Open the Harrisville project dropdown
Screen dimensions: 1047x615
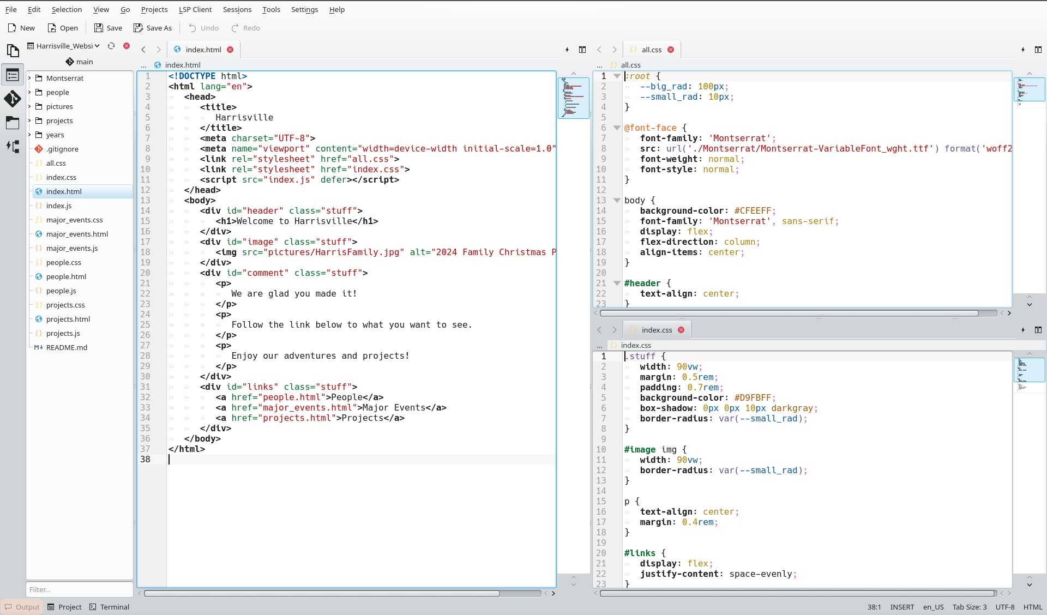point(64,46)
